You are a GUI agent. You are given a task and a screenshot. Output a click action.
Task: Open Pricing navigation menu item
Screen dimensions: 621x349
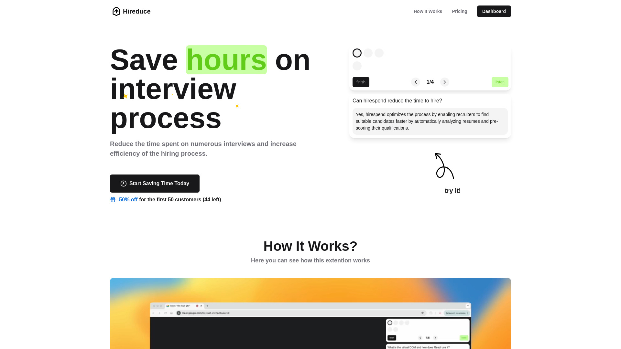[459, 11]
